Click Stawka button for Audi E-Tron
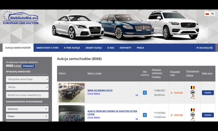 pos(208,115)
